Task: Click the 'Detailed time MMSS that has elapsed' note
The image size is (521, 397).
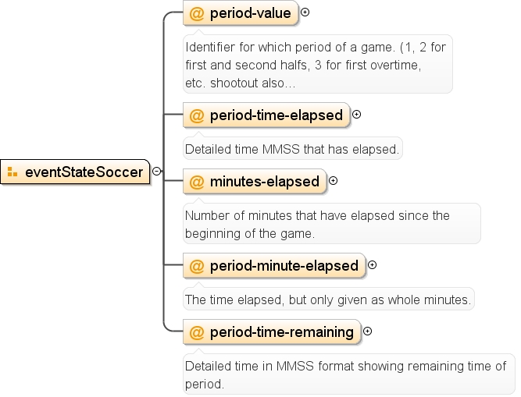Action: click(293, 149)
